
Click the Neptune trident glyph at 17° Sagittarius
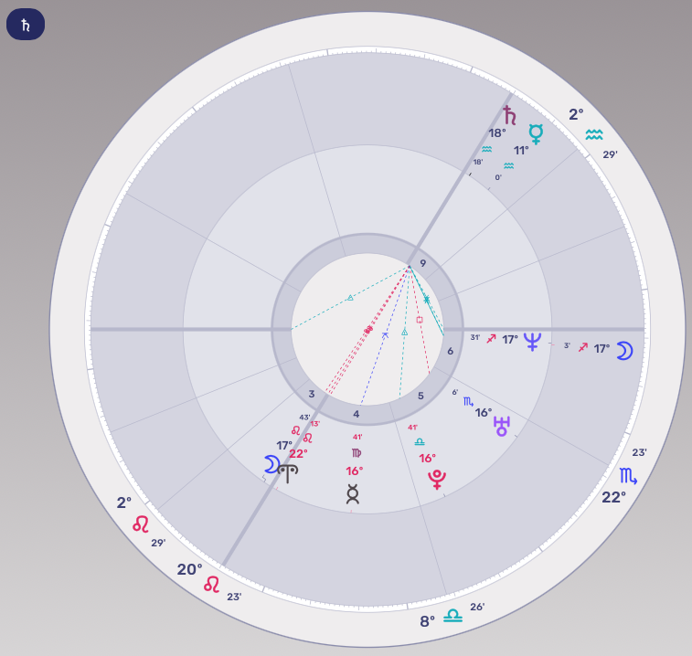coord(532,342)
